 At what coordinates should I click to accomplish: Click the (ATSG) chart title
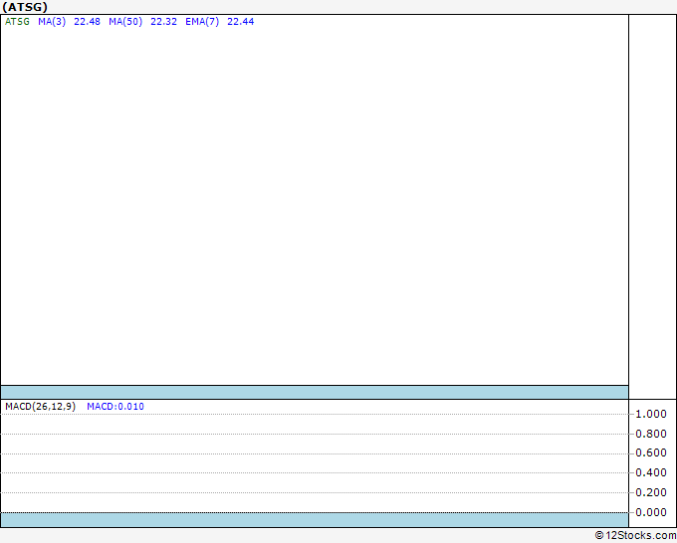(25, 7)
